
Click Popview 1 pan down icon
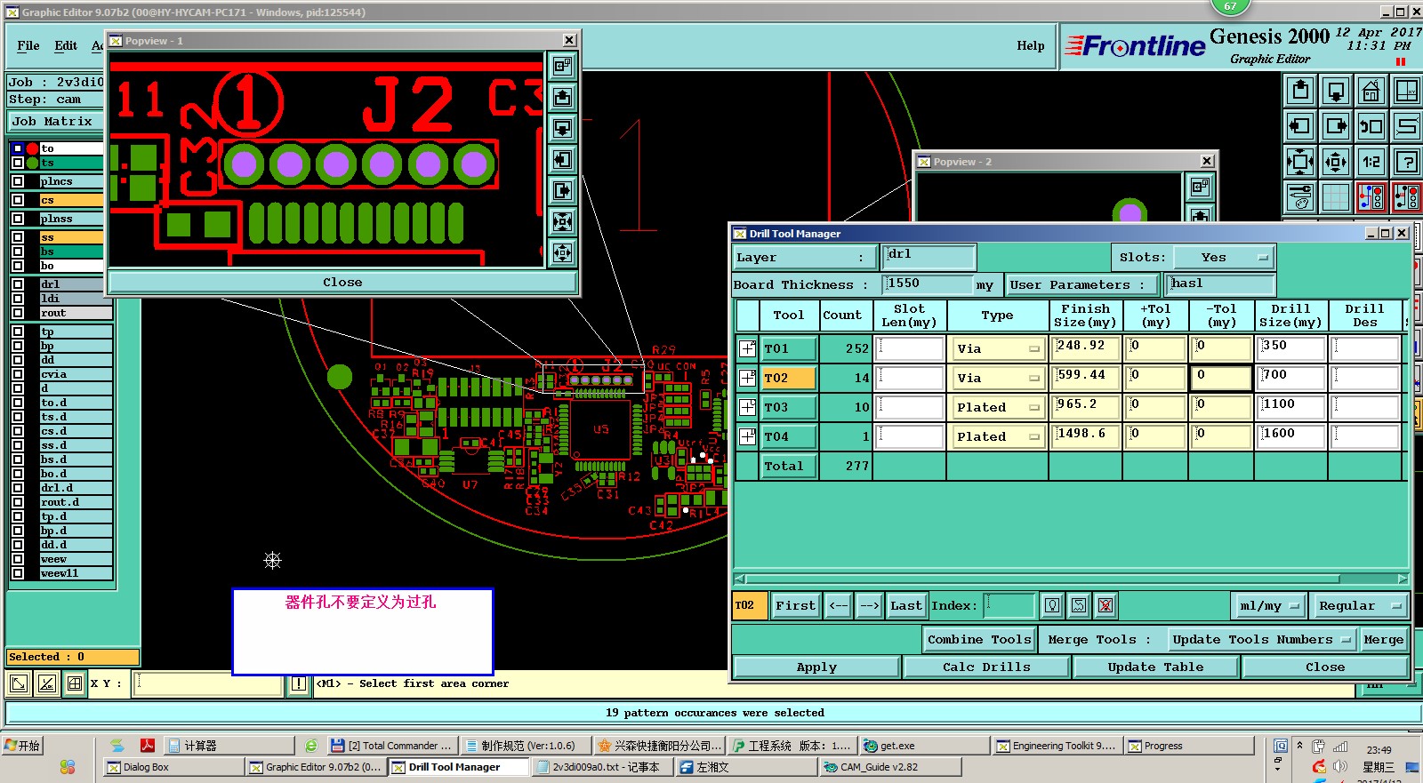pyautogui.click(x=562, y=128)
